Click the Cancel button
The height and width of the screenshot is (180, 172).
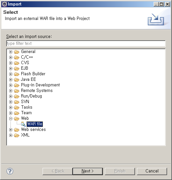pyautogui.click(x=152, y=171)
